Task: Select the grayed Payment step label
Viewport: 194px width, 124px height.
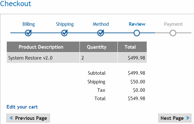Action: tap(173, 24)
